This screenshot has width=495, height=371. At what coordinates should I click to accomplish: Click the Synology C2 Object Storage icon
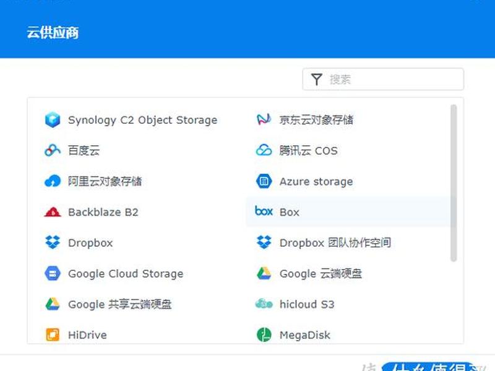pyautogui.click(x=53, y=119)
